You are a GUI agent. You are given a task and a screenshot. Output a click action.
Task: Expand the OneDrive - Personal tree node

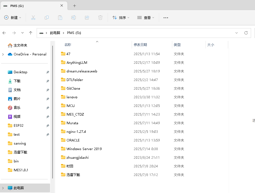3,54
